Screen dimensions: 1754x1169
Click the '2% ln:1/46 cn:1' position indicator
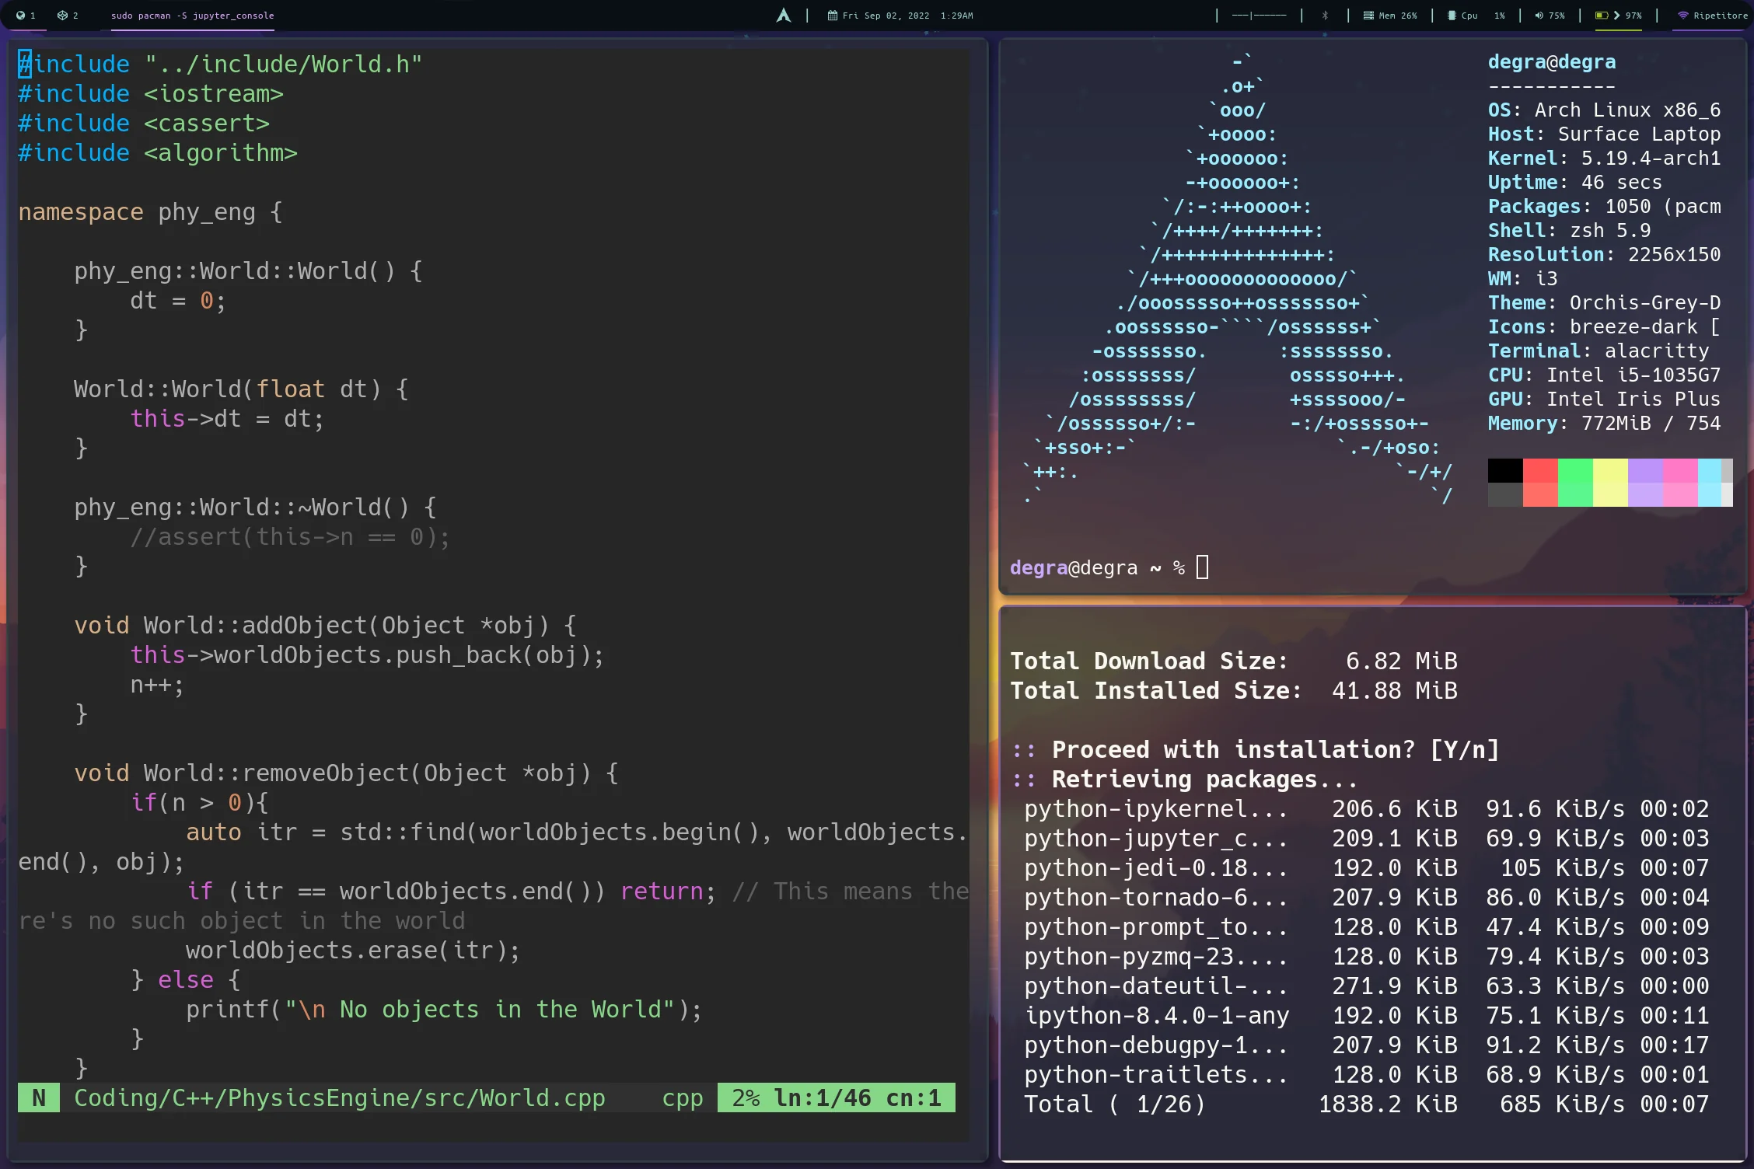pyautogui.click(x=836, y=1097)
